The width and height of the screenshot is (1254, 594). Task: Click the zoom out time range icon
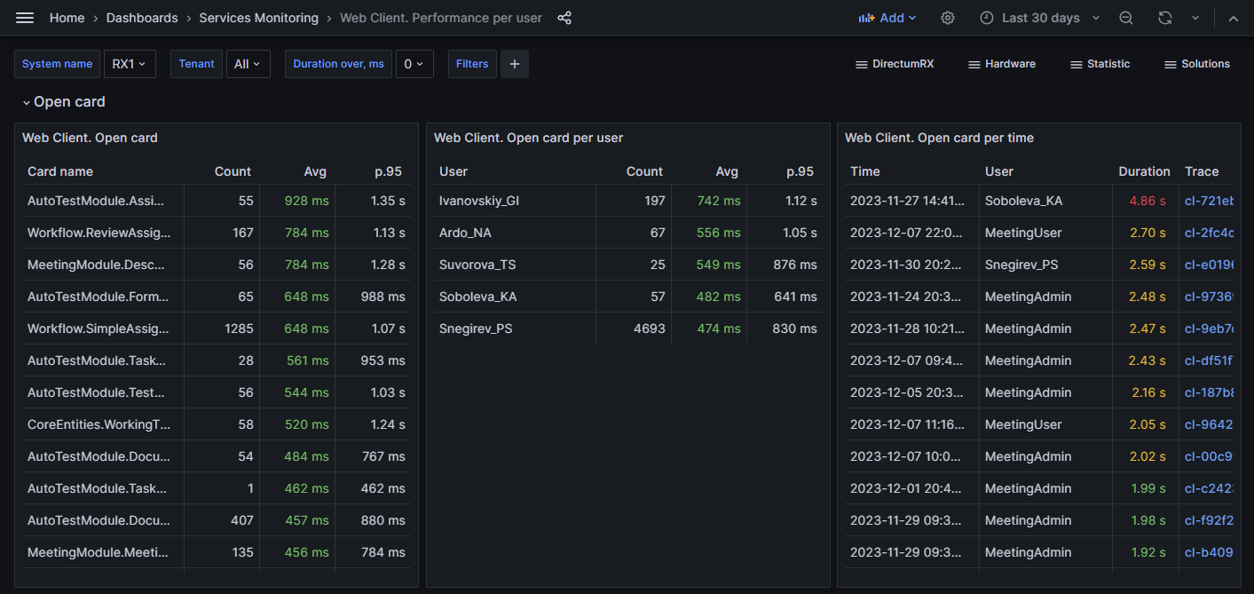pyautogui.click(x=1126, y=18)
